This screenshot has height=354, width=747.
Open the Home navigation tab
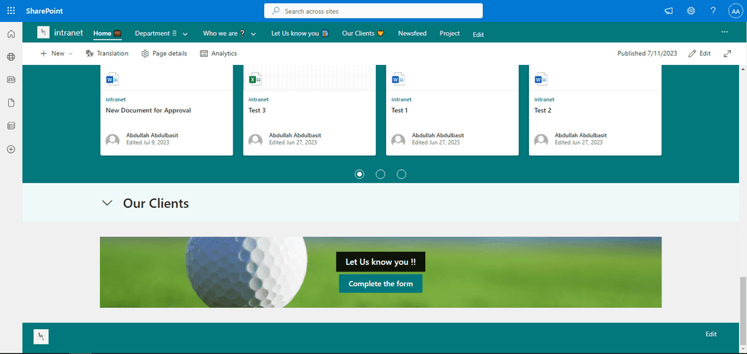[x=107, y=34]
